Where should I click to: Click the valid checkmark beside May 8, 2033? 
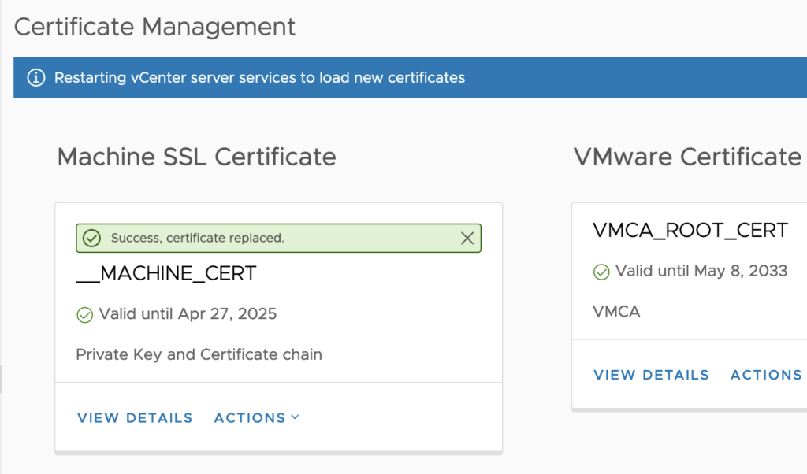[x=601, y=272]
